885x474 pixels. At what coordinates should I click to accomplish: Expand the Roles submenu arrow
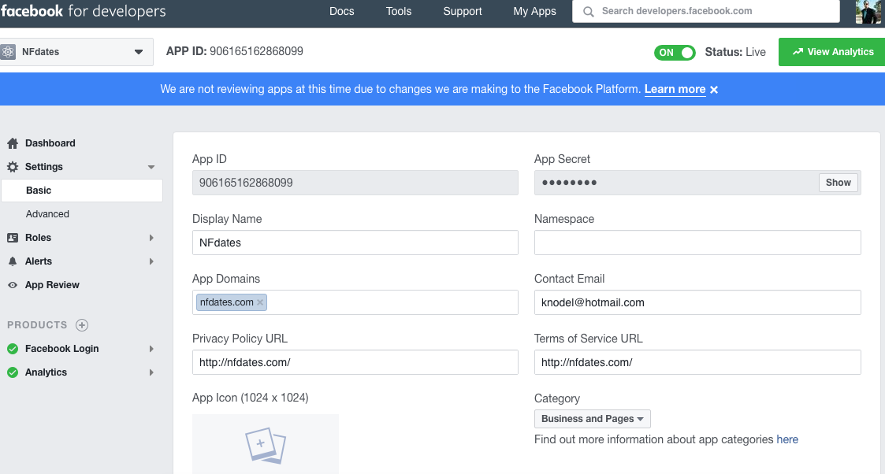coord(151,238)
